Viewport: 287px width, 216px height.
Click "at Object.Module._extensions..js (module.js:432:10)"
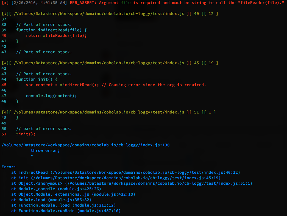pyautogui.click(x=73, y=195)
